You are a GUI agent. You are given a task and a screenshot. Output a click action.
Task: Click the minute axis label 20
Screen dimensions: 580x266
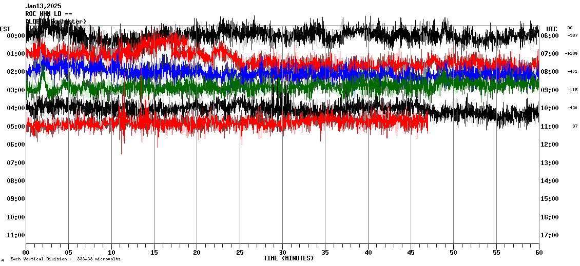(x=197, y=252)
